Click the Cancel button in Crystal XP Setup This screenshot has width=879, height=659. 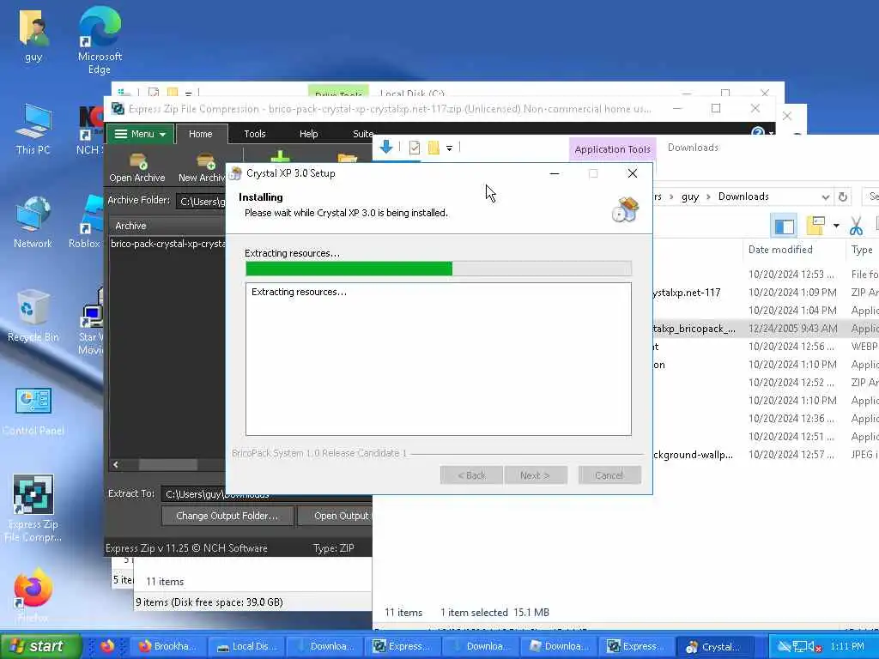tap(609, 475)
